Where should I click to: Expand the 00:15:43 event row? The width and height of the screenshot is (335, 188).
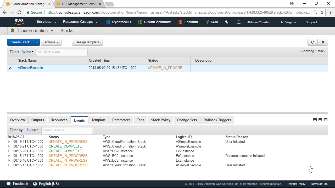(9, 165)
